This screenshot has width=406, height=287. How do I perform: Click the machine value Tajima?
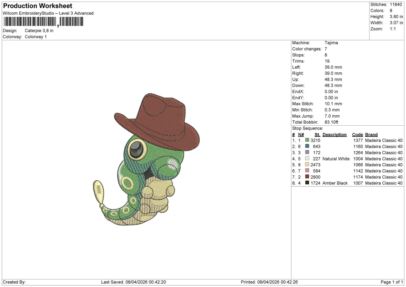pos(331,43)
